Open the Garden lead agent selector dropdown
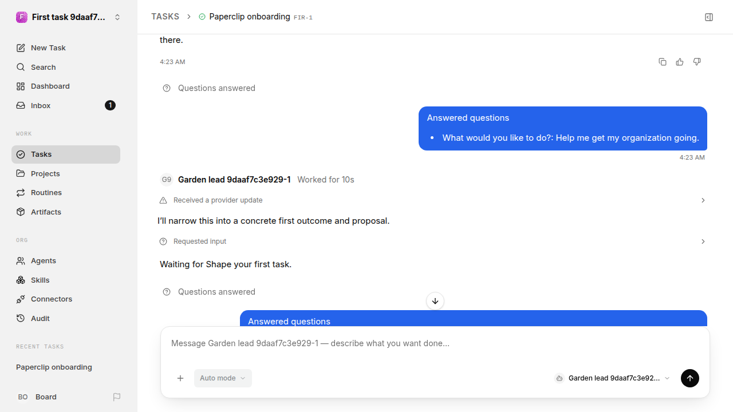Screen dimensions: 733x412 612,378
